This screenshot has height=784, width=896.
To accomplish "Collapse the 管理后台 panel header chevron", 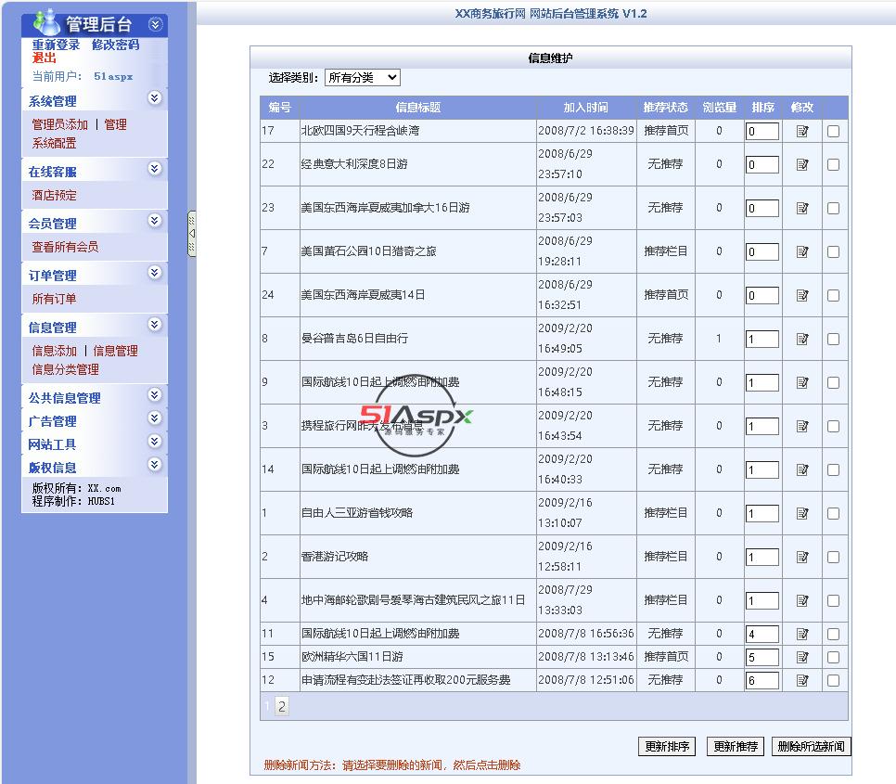I will pyautogui.click(x=155, y=24).
